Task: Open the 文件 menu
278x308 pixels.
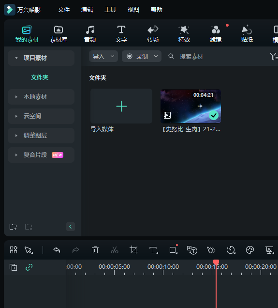Action: [64, 9]
